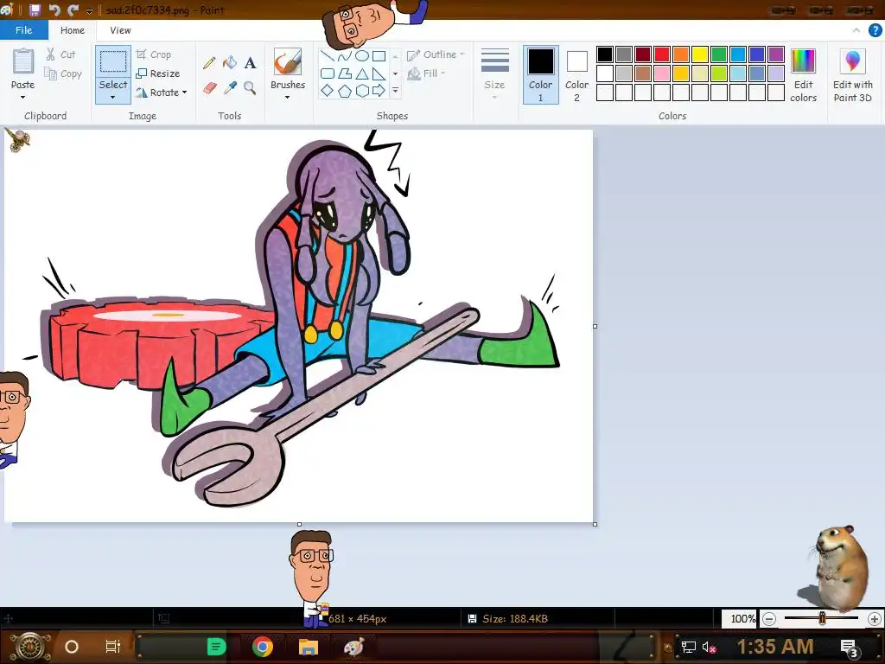Choose the Hexagon shape
The width and height of the screenshot is (885, 664).
click(x=362, y=90)
